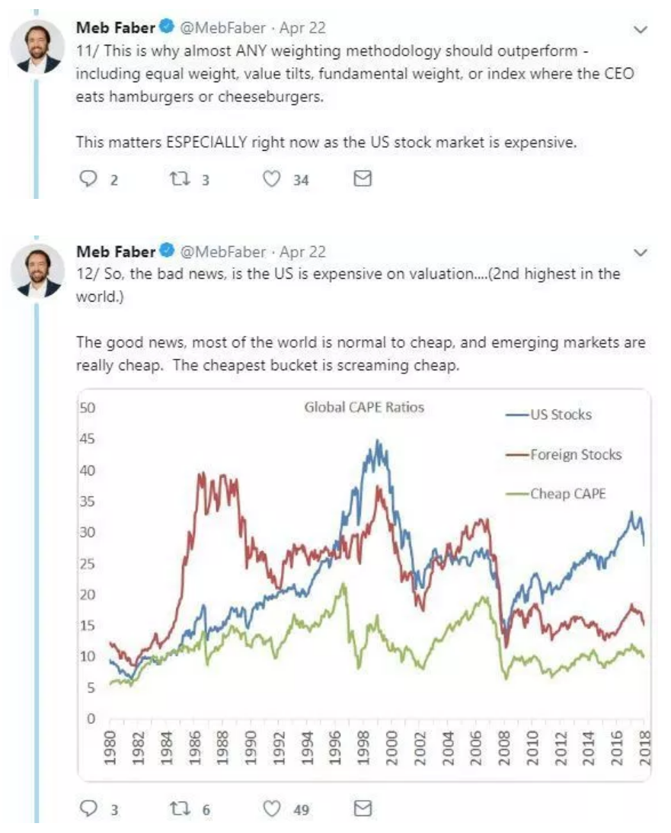Open Meb Faber avatar on second tweet
Image resolution: width=671 pixels, height=833 pixels.
coord(37,270)
